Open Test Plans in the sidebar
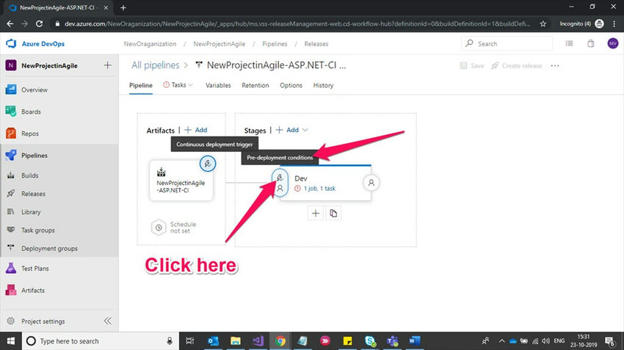The width and height of the screenshot is (624, 350). pos(35,269)
